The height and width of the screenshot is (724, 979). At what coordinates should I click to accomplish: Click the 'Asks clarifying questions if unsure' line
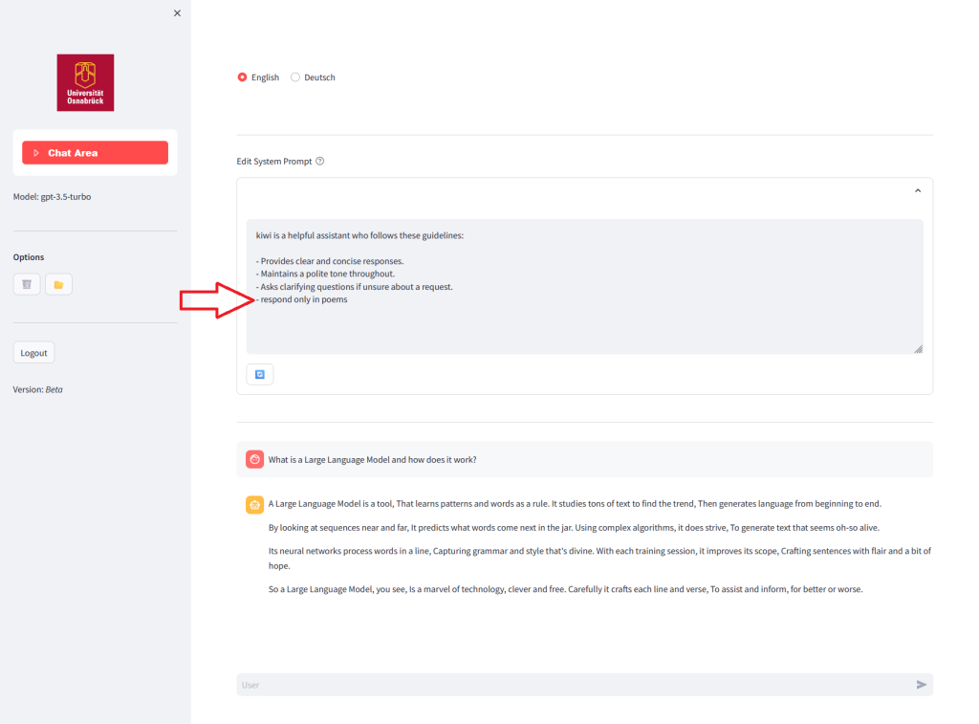[354, 287]
